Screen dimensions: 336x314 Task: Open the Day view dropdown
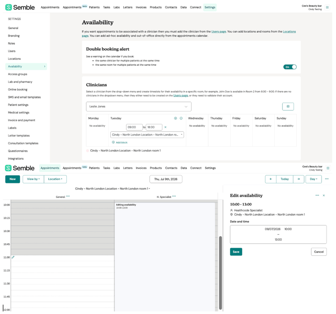click(x=313, y=179)
